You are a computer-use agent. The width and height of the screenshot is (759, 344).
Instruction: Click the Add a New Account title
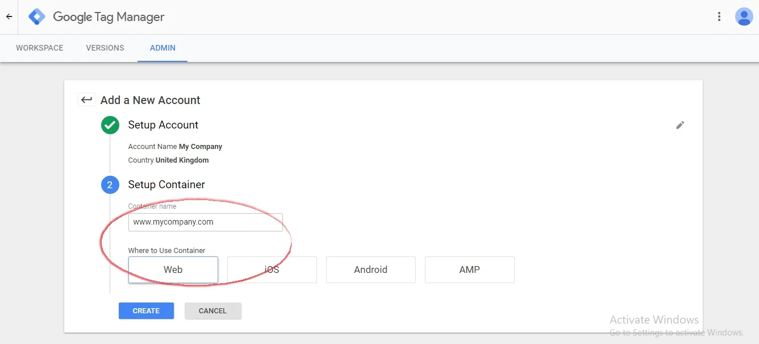[151, 100]
